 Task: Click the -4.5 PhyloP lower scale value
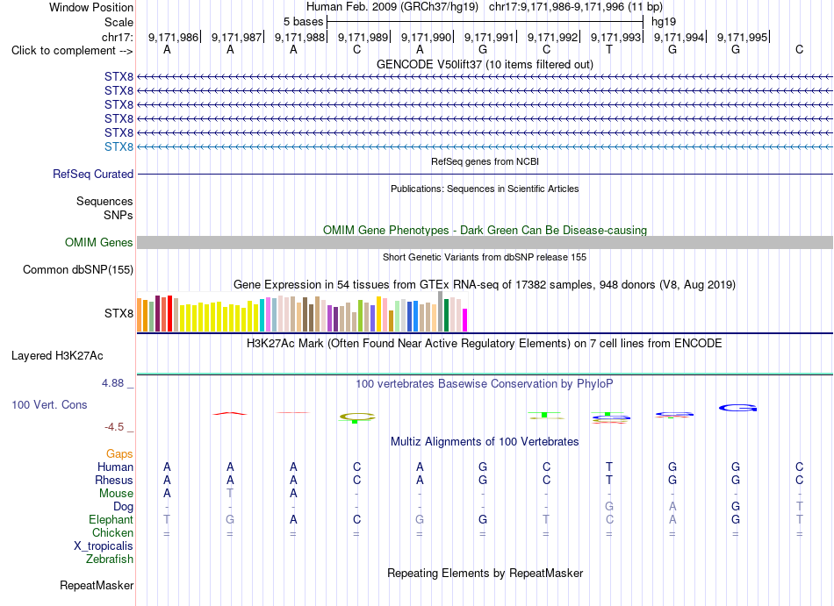[114, 427]
